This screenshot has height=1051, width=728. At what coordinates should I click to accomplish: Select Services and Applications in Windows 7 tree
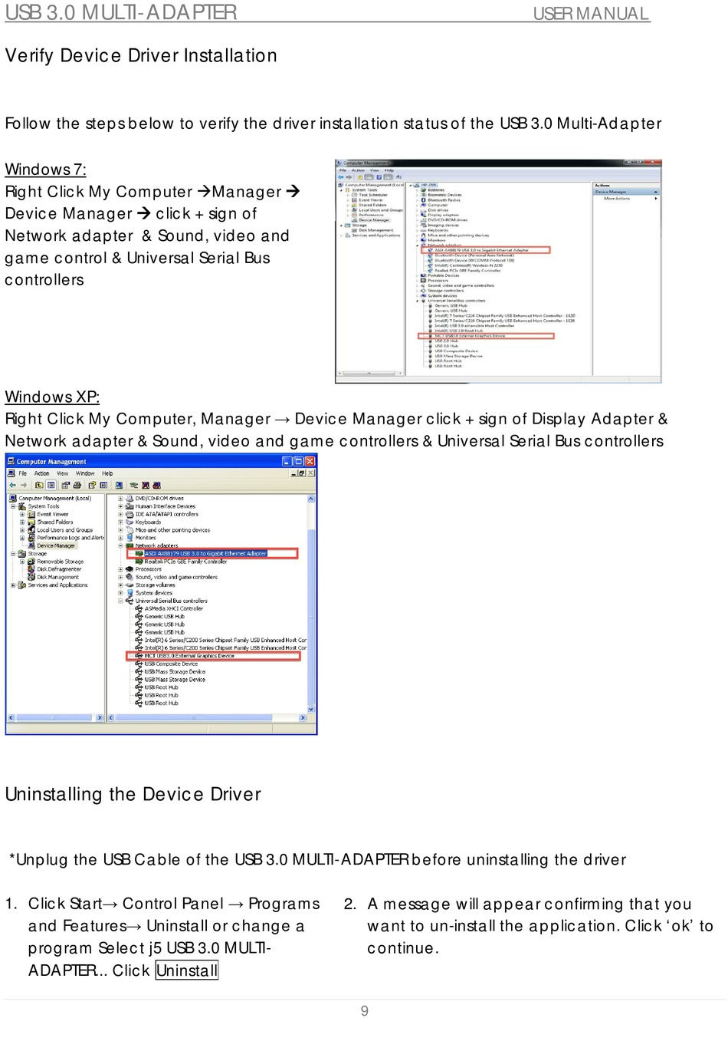tap(375, 236)
